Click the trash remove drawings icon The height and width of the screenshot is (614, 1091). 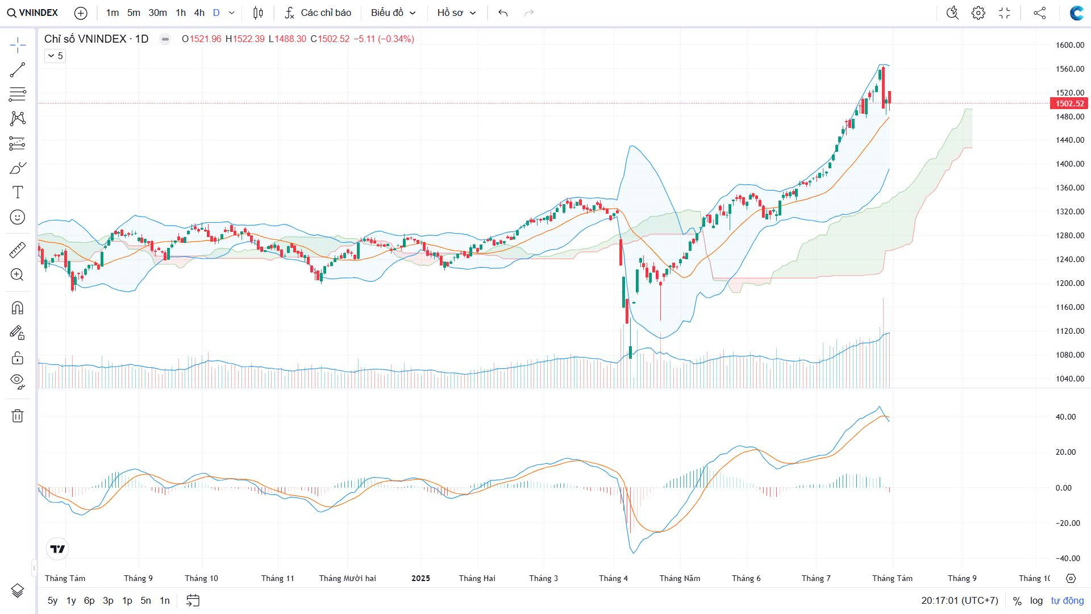tap(18, 416)
